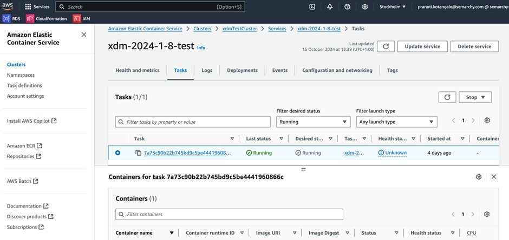
Task: Sort by the Started at column
Action: point(462,138)
